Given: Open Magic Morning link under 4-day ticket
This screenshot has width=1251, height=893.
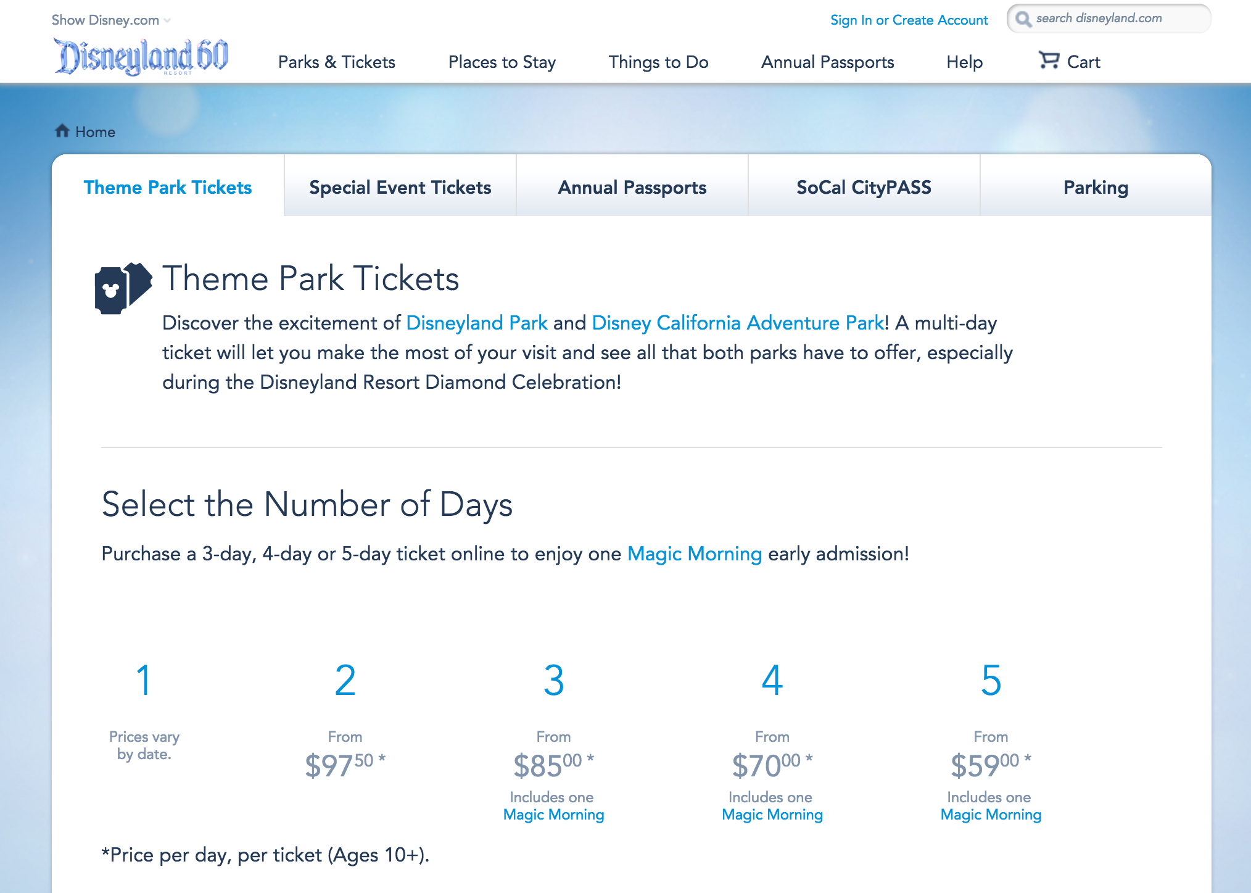Looking at the screenshot, I should [x=772, y=815].
